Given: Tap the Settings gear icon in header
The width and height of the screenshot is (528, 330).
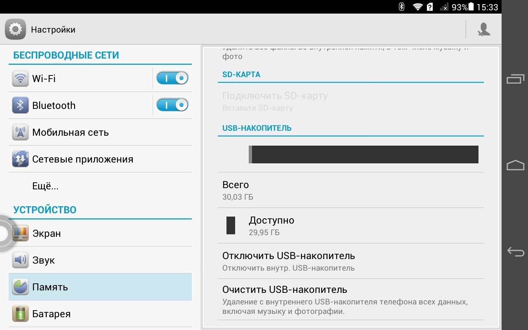Looking at the screenshot, I should (16, 29).
